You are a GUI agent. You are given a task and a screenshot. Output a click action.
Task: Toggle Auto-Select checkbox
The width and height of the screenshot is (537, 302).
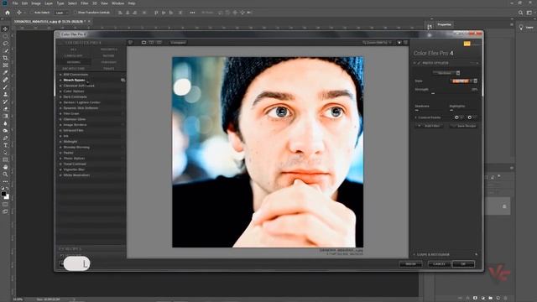pyautogui.click(x=31, y=13)
